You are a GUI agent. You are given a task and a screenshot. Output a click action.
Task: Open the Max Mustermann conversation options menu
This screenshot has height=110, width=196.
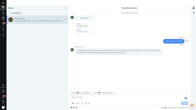[188, 8]
